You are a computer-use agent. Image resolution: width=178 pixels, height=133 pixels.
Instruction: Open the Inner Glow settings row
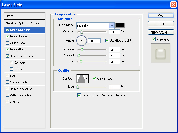tap(25, 50)
